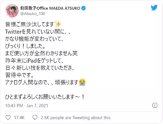This screenshot has width=163, height=124.
Task: Open the info icon beside the timestamp
Action: [x=155, y=105]
